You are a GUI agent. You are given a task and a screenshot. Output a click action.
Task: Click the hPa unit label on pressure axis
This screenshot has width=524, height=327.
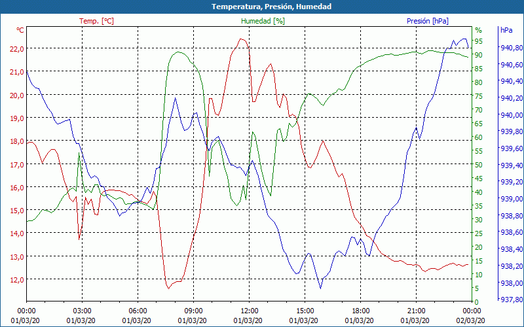(506, 30)
